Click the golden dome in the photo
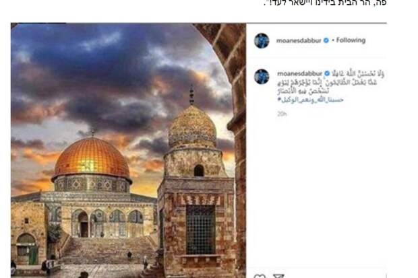Screen dimensions: 418x278 [92, 158]
